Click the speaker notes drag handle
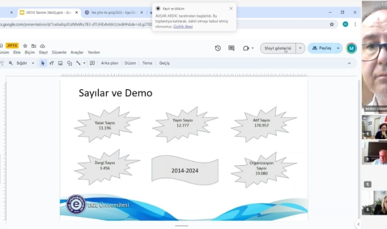 (x=182, y=226)
